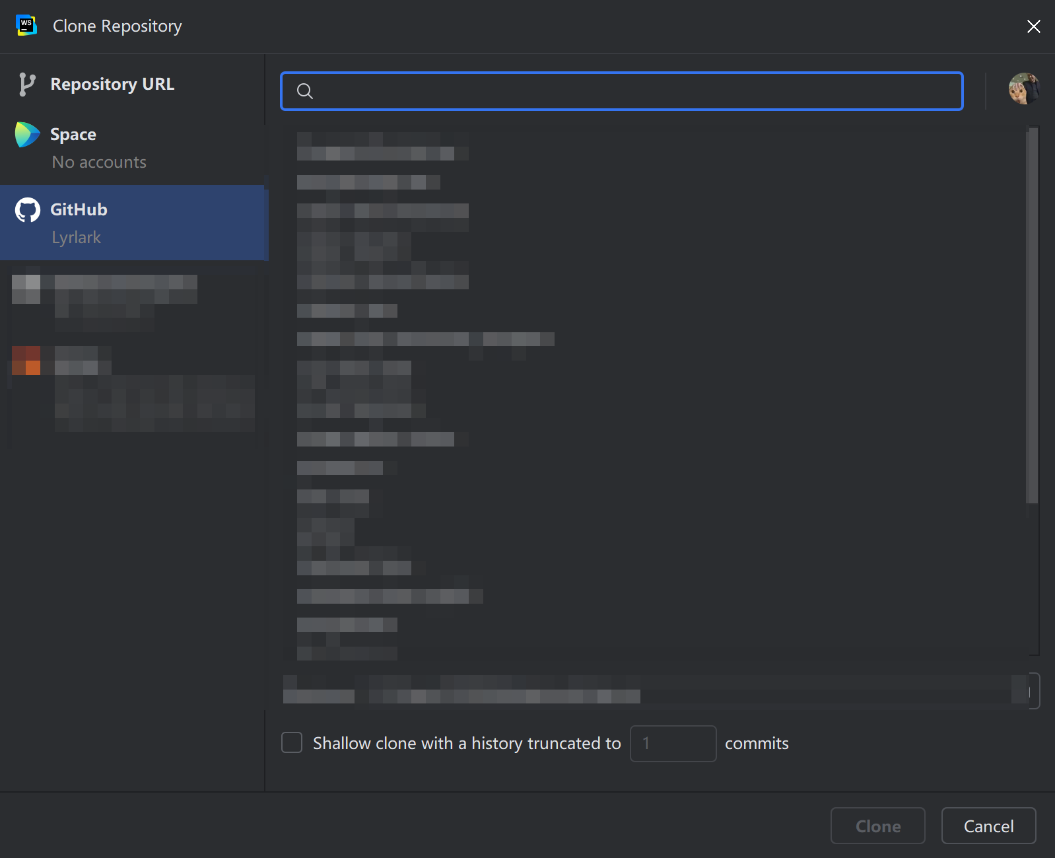The image size is (1055, 858).
Task: Switch to the Repository URL section
Action: [112, 85]
